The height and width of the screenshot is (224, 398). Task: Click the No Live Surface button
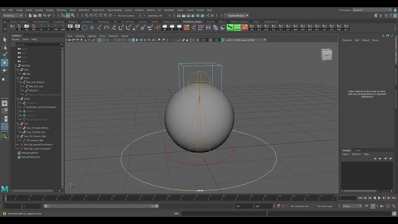coord(126,15)
